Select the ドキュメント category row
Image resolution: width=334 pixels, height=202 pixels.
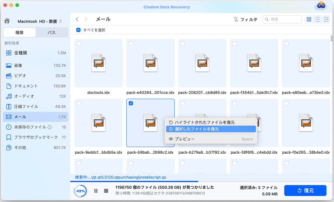click(x=36, y=86)
